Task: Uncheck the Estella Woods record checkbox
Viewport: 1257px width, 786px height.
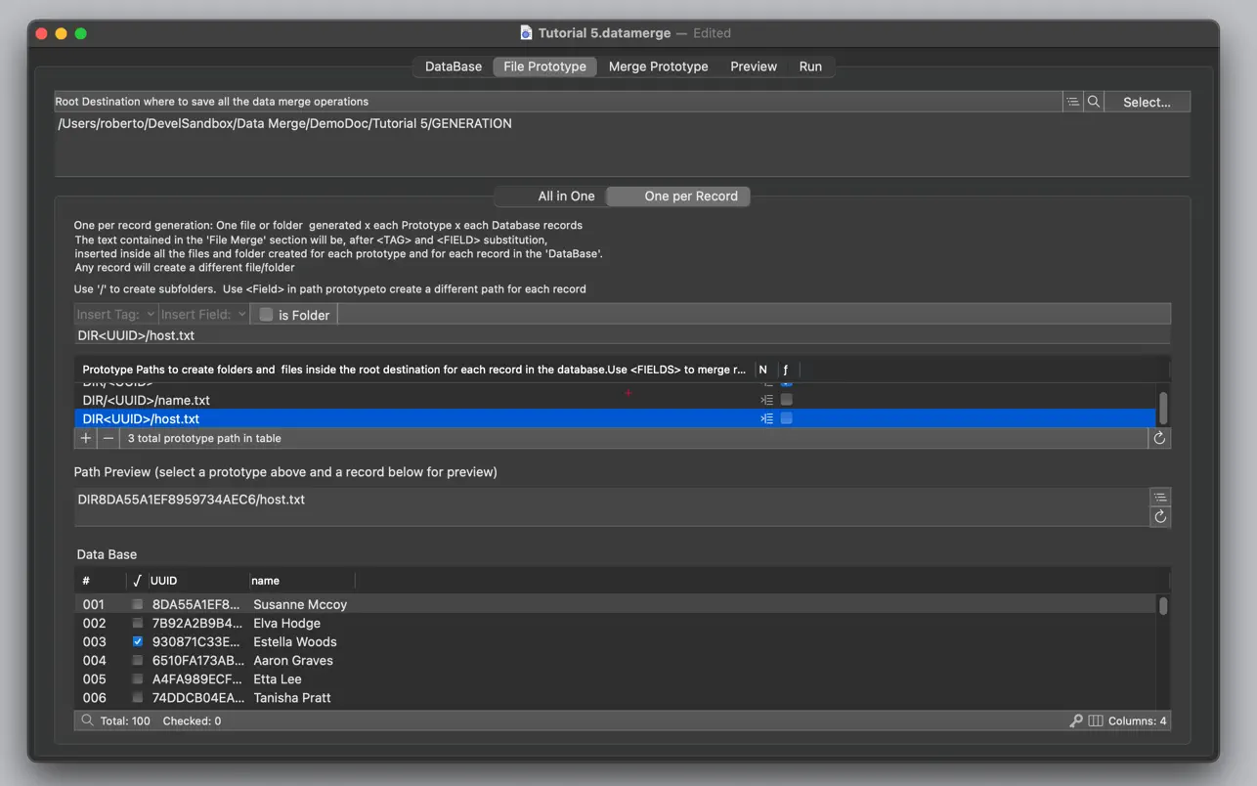Action: point(138,641)
